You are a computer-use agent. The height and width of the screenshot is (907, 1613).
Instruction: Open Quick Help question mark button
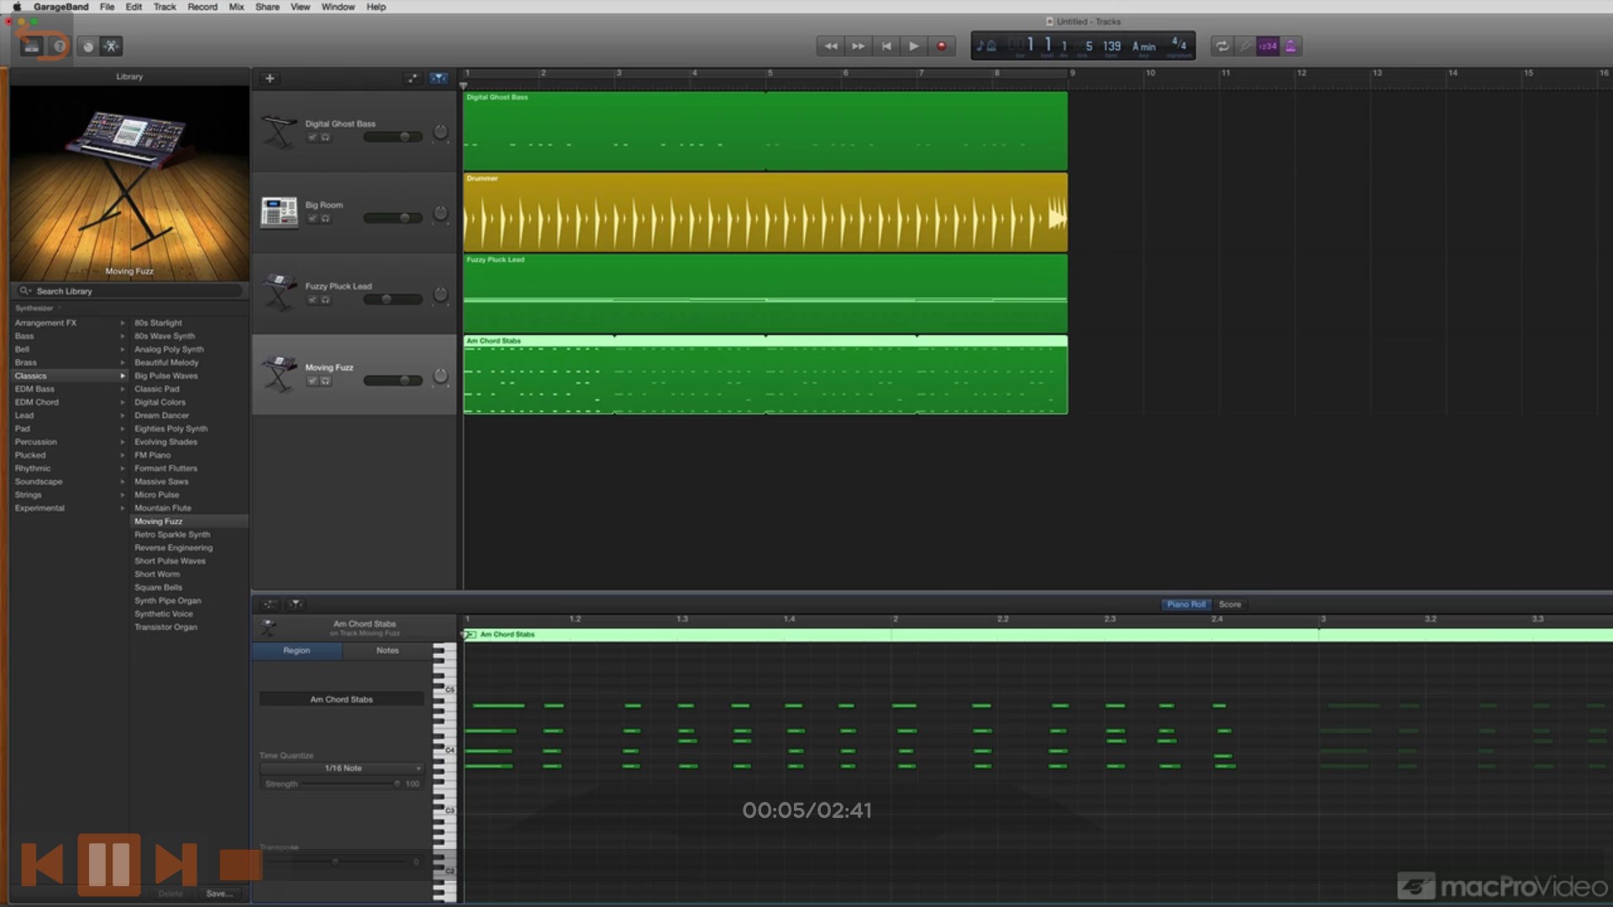(x=60, y=46)
